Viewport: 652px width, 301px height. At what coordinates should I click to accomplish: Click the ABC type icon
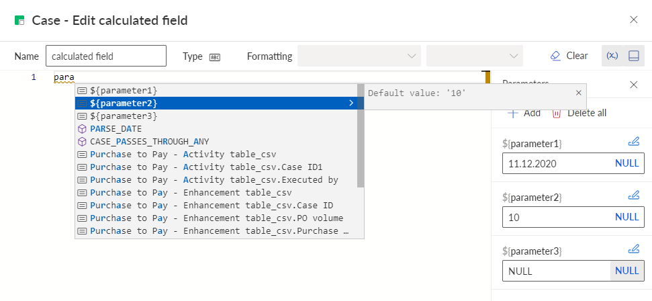tap(215, 57)
